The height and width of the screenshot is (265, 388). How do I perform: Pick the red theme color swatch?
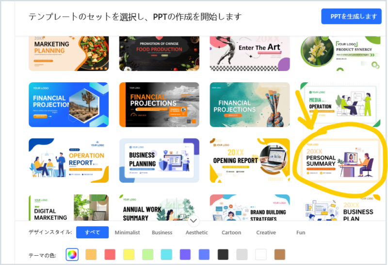pos(110,254)
